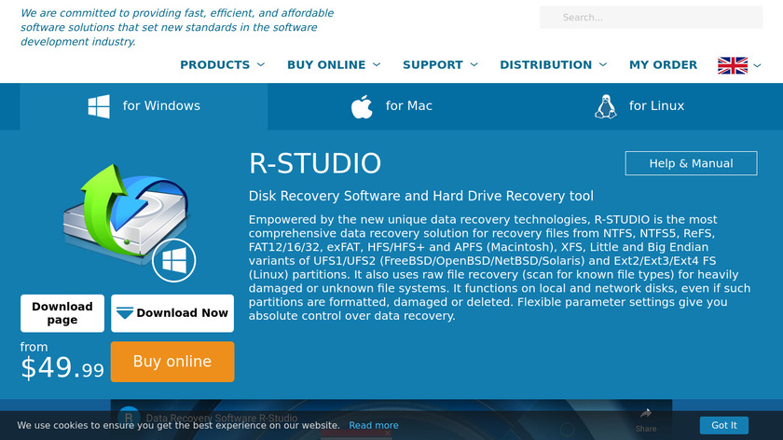
Task: Click the video channel avatar icon
Action: tap(129, 419)
